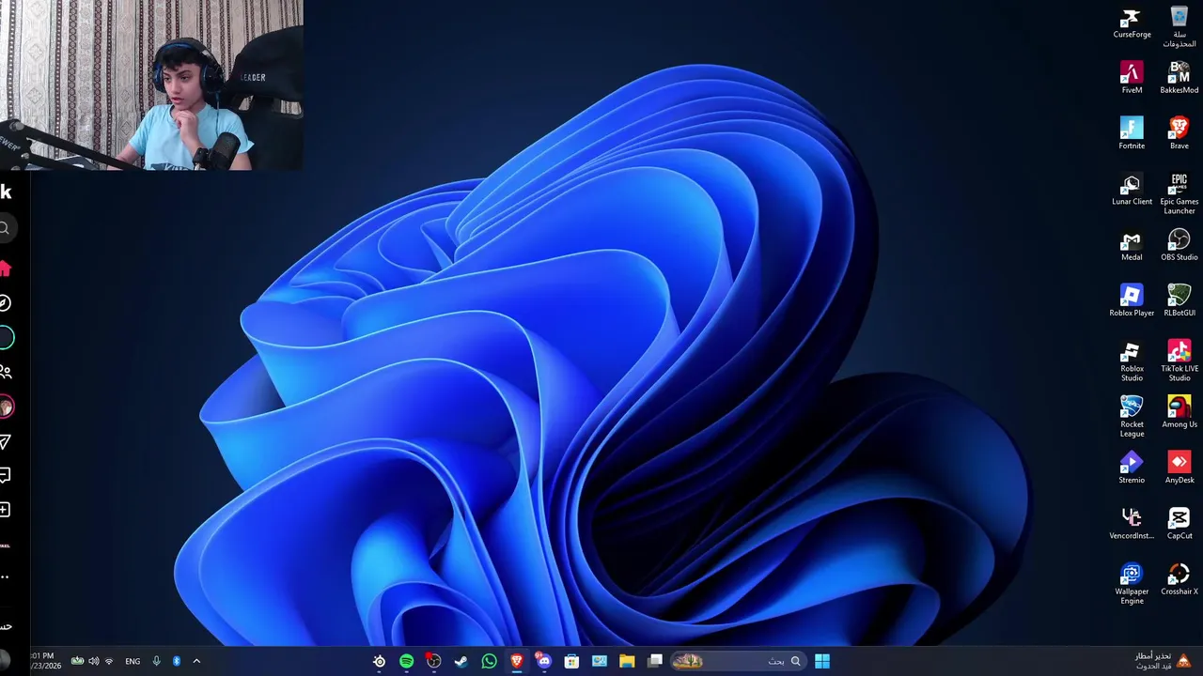Image resolution: width=1203 pixels, height=676 pixels.
Task: Open the Windows Start menu
Action: 822,661
